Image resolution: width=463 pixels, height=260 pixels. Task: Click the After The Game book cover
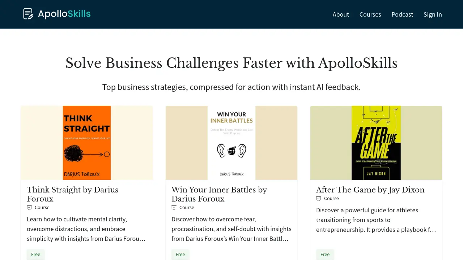(x=376, y=143)
